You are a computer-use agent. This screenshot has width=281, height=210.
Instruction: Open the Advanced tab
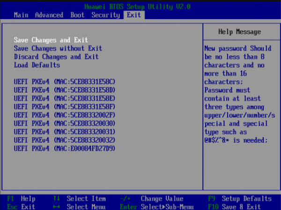pos(49,15)
